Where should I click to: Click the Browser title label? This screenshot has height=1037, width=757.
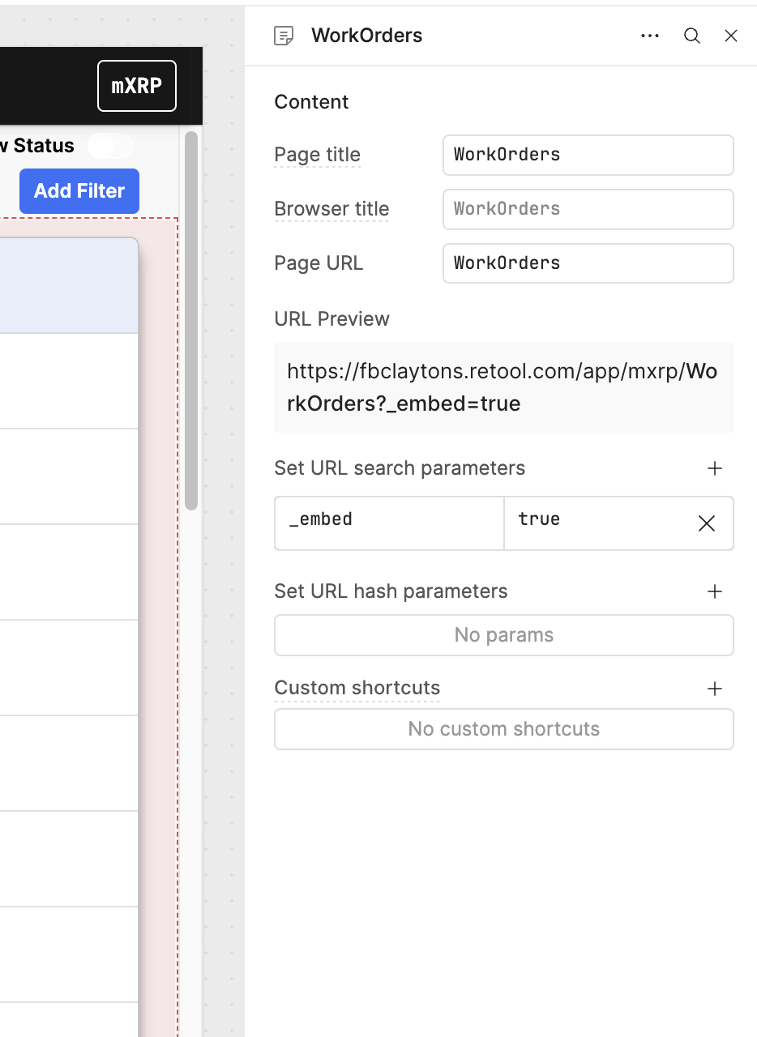click(331, 209)
